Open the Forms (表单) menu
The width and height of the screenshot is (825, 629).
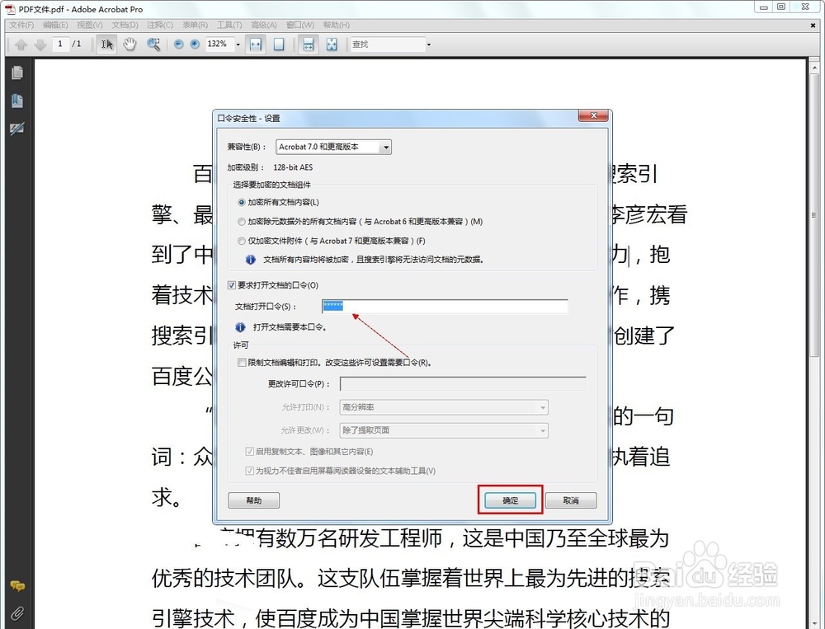pyautogui.click(x=196, y=25)
